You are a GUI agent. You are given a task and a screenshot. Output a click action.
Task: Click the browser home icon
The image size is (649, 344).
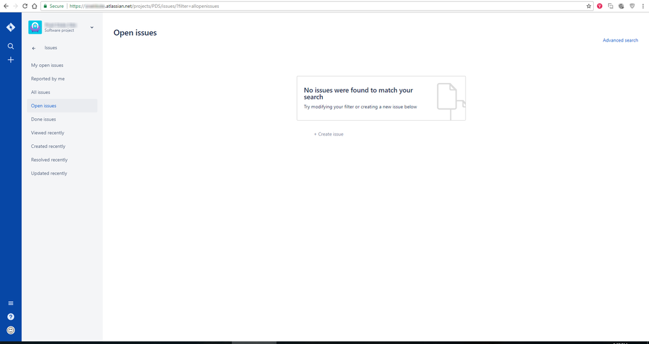tap(34, 6)
